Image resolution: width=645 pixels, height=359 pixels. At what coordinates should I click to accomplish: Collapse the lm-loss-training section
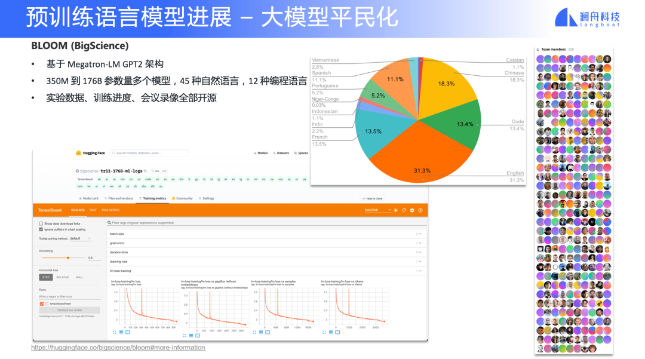pyautogui.click(x=266, y=271)
